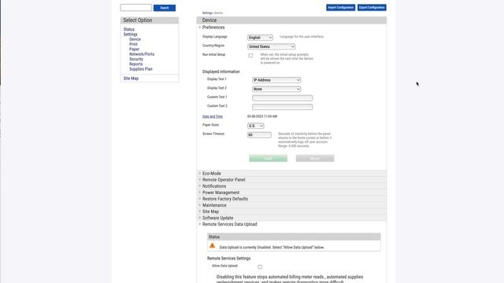Image resolution: width=504 pixels, height=283 pixels.
Task: Click date value 03-08-2023 11:04 AM
Action: 262,116
